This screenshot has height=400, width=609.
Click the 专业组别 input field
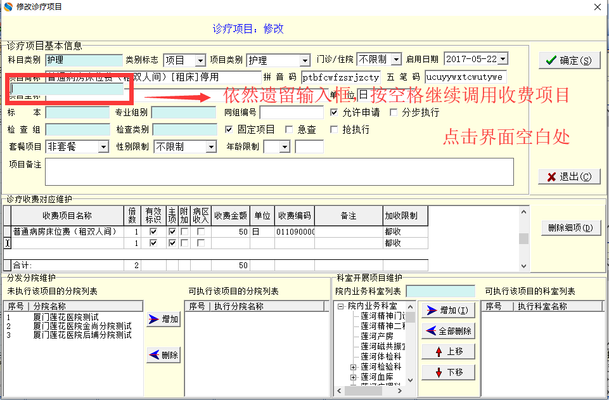click(x=183, y=113)
